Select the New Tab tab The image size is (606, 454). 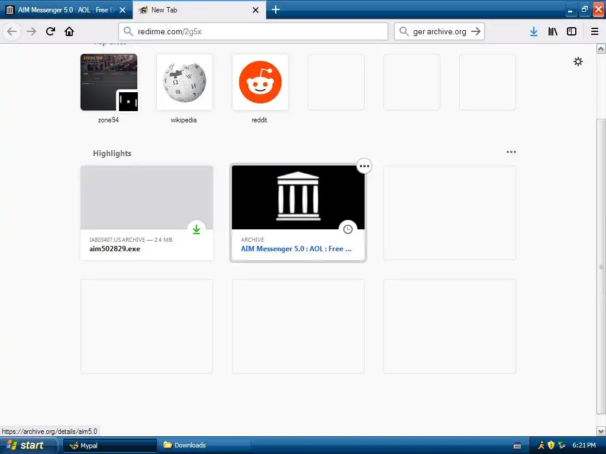[x=199, y=10]
